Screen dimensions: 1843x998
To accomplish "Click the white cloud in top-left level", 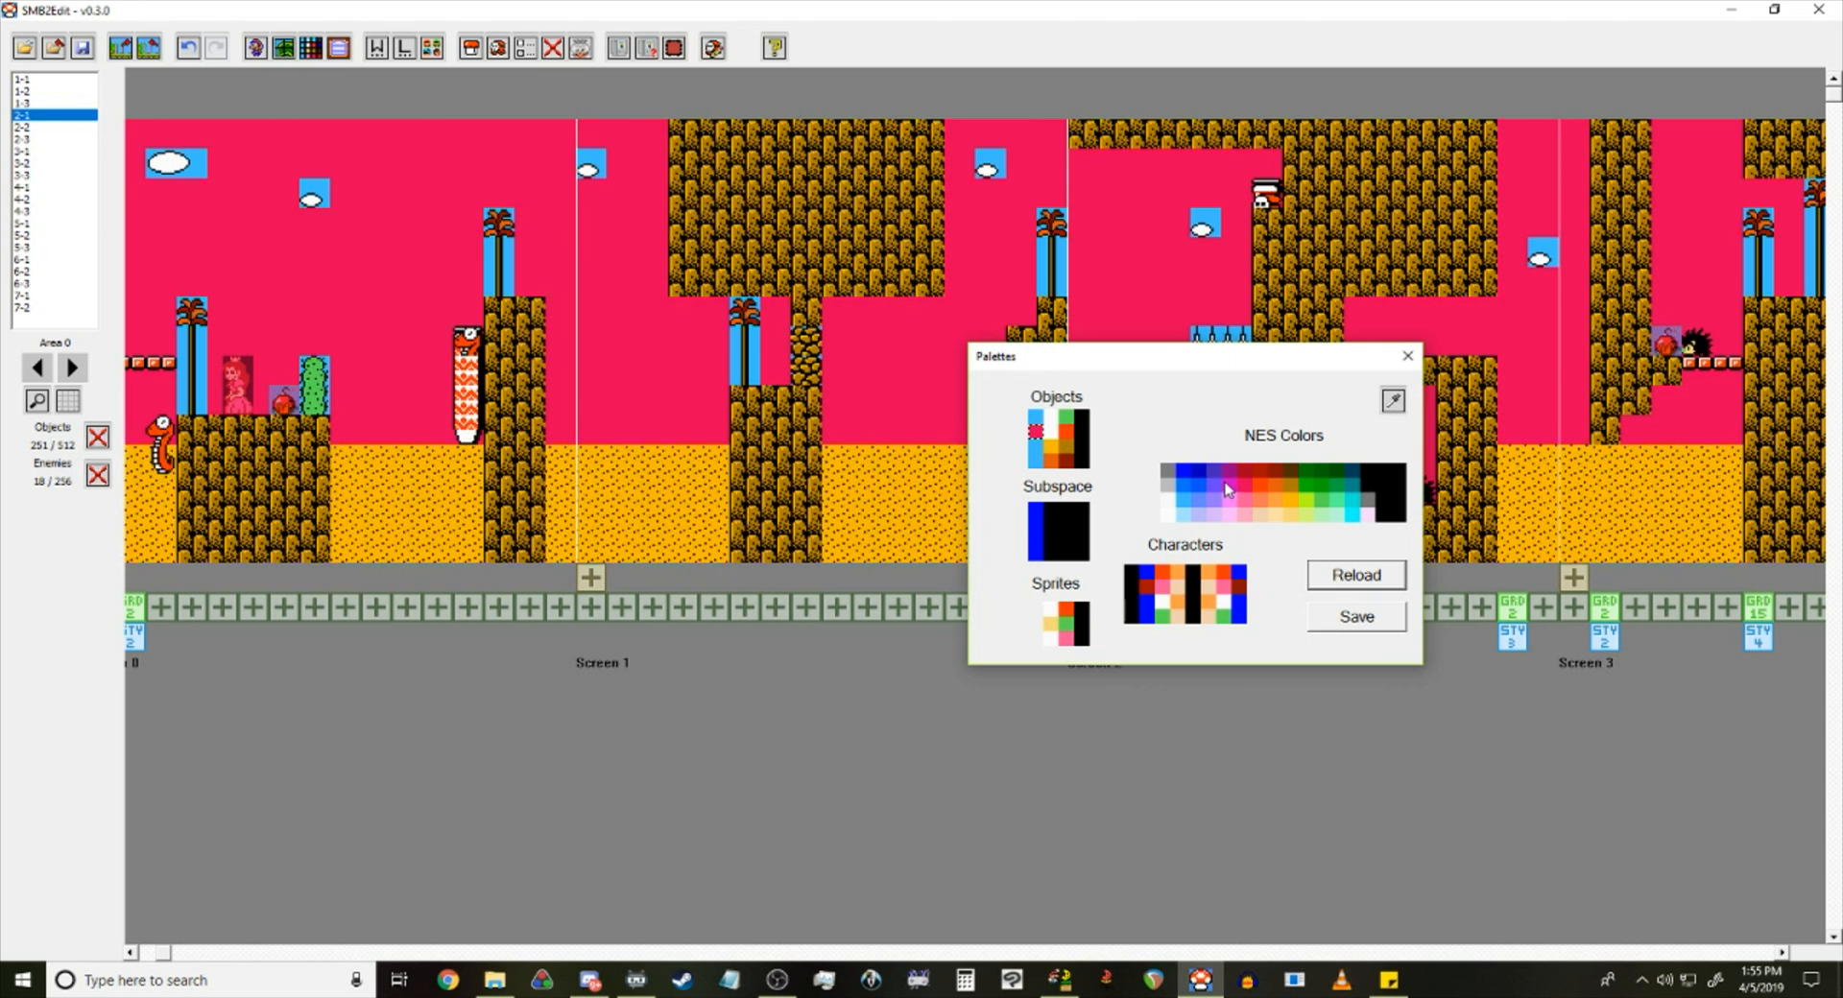I will coord(169,163).
